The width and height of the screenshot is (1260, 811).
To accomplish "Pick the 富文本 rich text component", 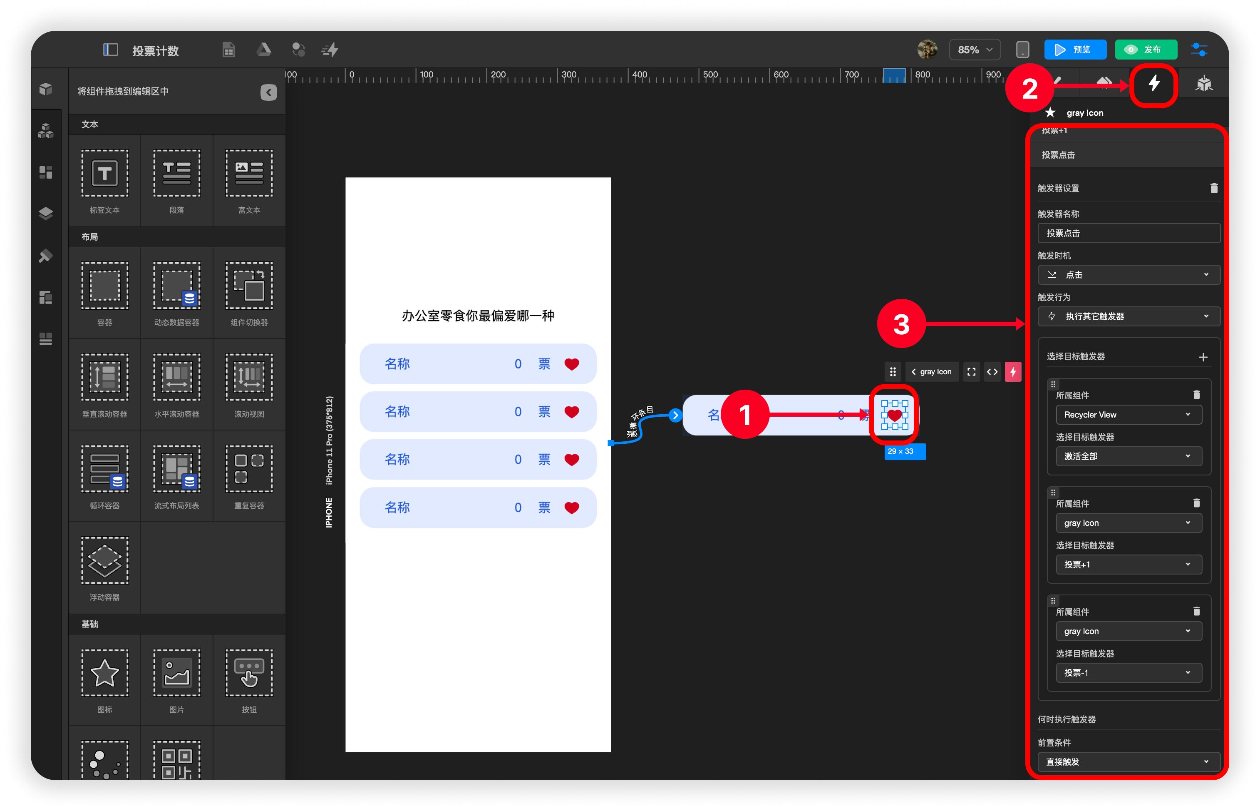I will coord(249,181).
